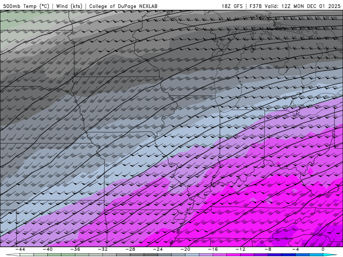The height and width of the screenshot is (257, 343).
Task: Click the '-36' colorbar value
Action: [75, 249]
